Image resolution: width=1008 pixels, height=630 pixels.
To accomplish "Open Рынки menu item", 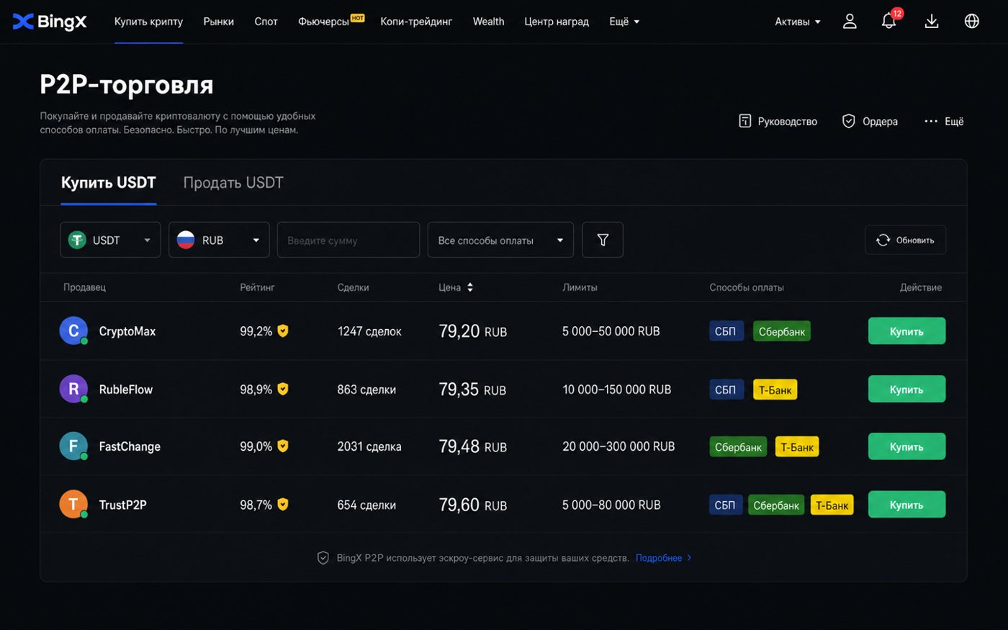I will (218, 22).
